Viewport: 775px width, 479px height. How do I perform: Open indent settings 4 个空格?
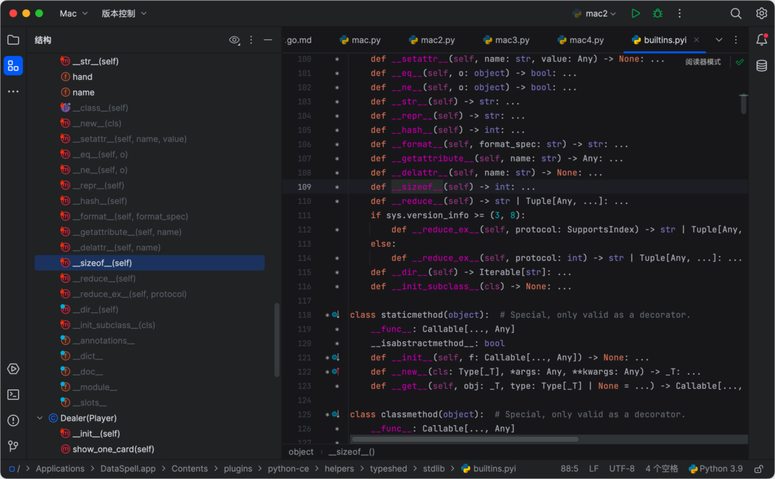661,468
